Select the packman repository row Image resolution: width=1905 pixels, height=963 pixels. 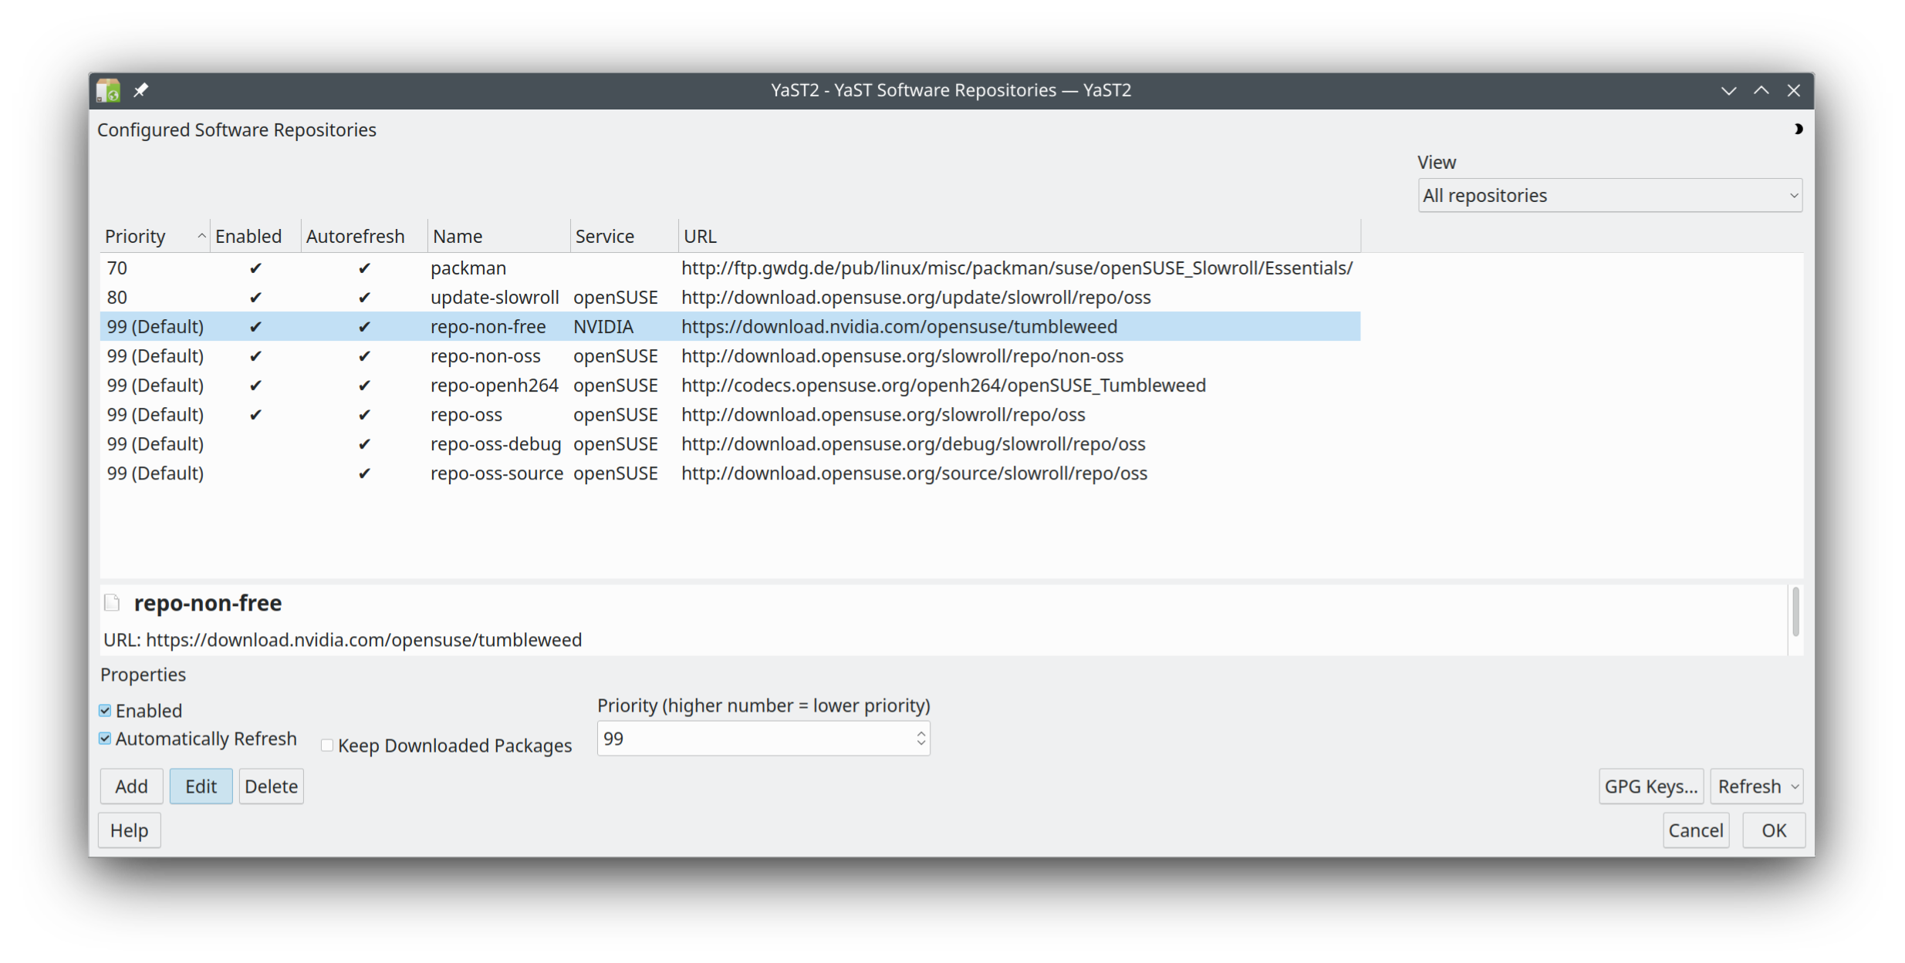click(x=730, y=268)
